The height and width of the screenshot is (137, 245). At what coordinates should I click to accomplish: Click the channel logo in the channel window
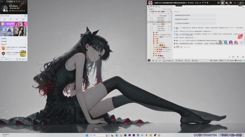point(150,3)
